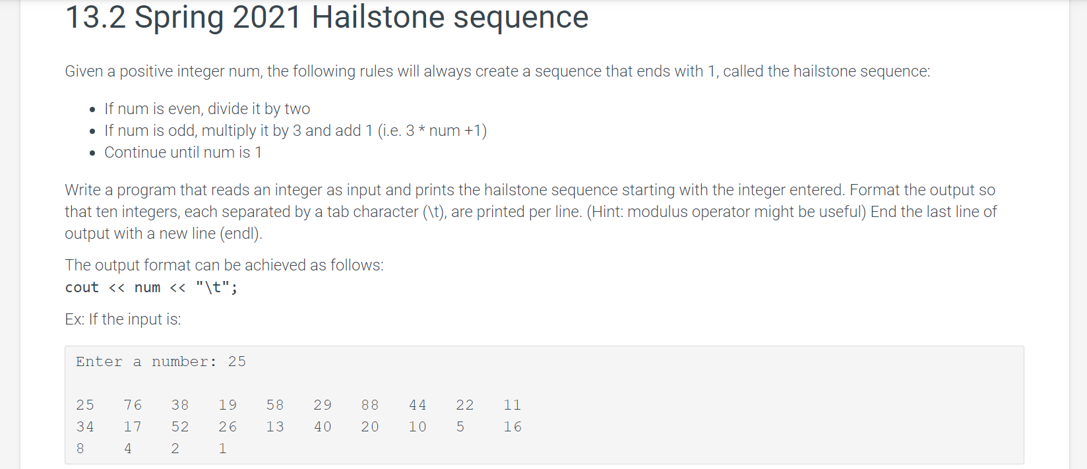Screen dimensions: 1087x469
Task: Click the number 34 starting second output row
Action: click(x=85, y=427)
